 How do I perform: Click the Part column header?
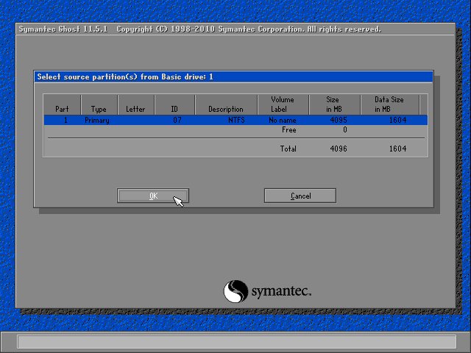coord(62,104)
